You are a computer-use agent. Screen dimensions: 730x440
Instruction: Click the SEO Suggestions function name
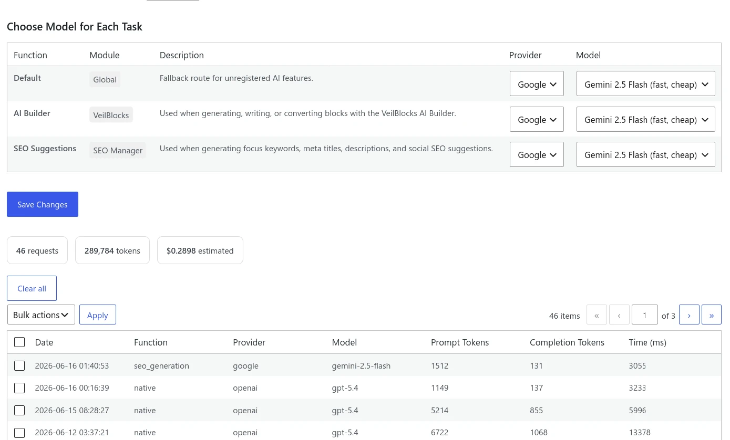[x=45, y=148]
